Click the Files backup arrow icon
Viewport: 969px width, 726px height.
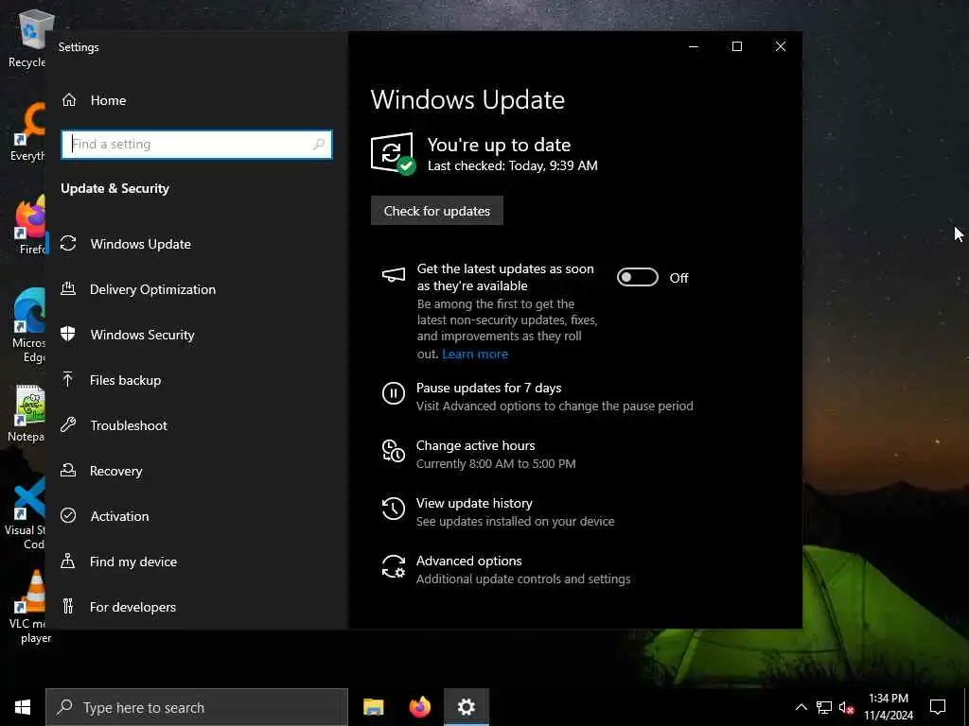68,379
